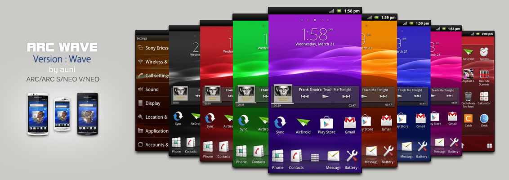Tap battery status icon on purple screen
The width and height of the screenshot is (509, 180).
[x=339, y=11]
